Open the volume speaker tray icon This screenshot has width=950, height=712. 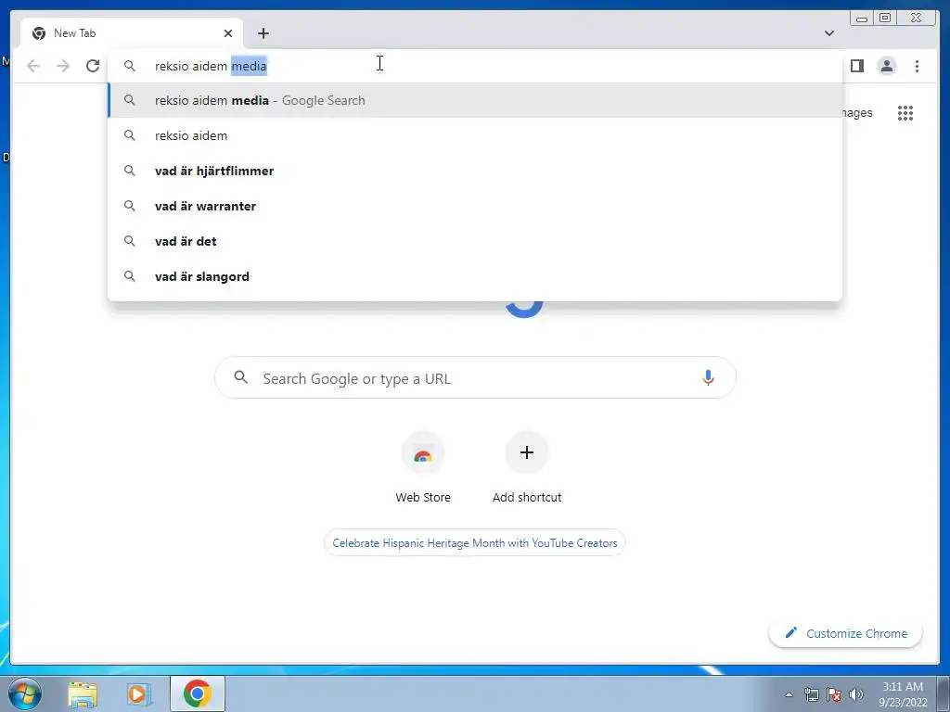coord(855,694)
